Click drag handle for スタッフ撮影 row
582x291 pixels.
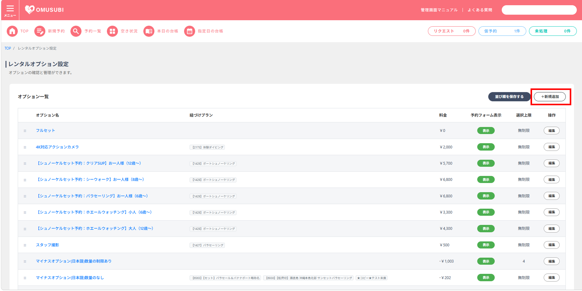coord(25,245)
